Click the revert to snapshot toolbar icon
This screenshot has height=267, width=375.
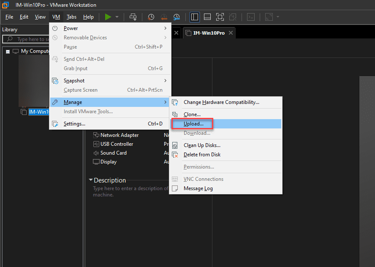[164, 17]
